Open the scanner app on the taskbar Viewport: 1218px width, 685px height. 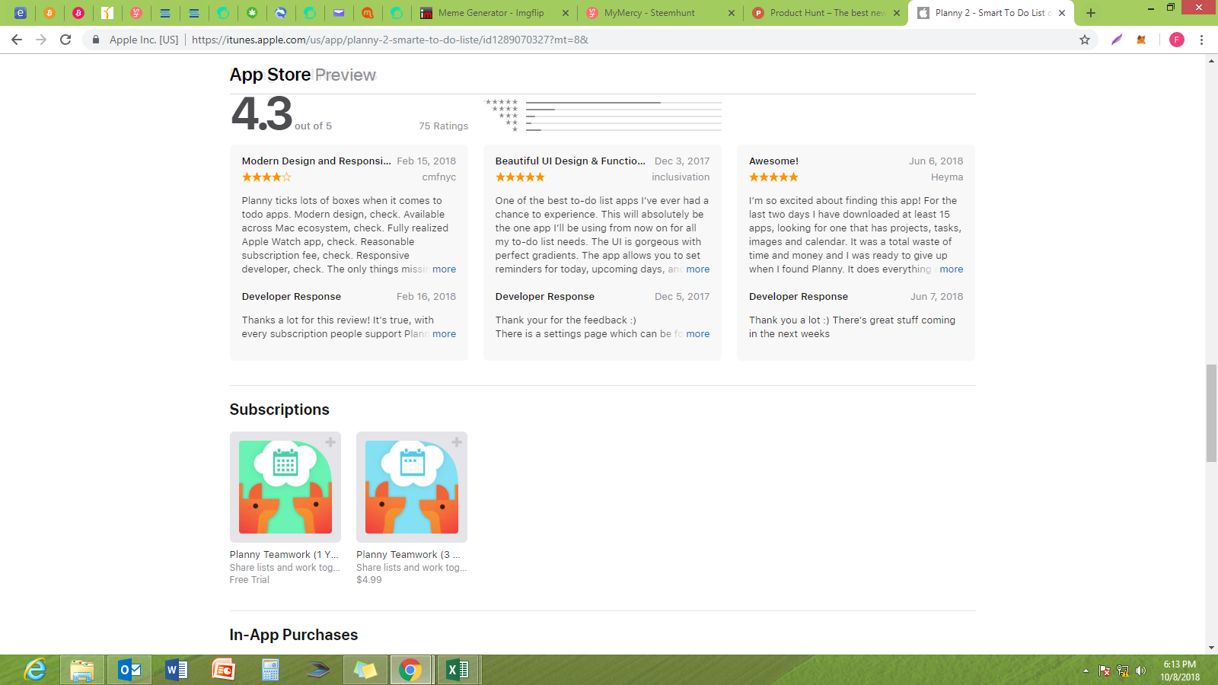[318, 670]
